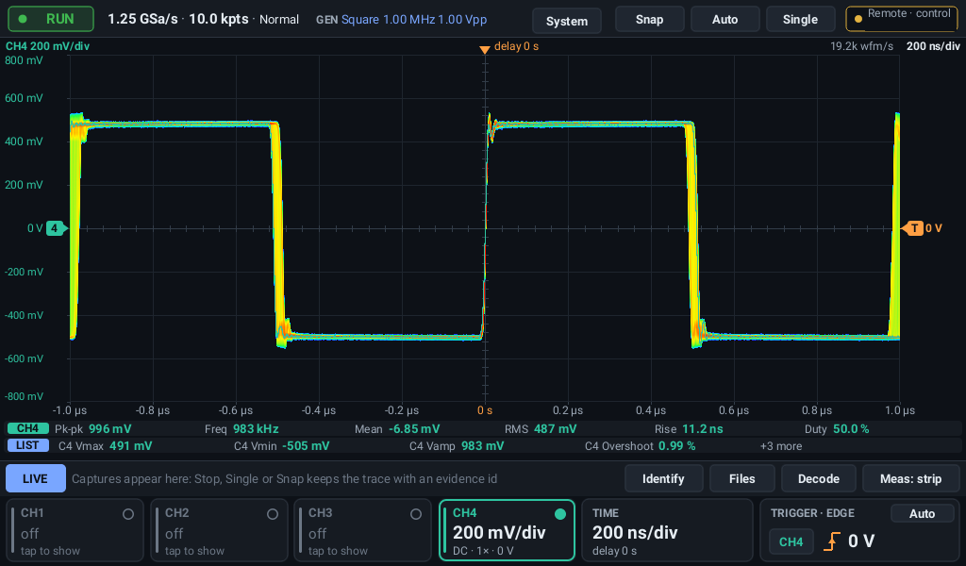Run Auto setup
The height and width of the screenshot is (566, 966).
click(x=725, y=20)
